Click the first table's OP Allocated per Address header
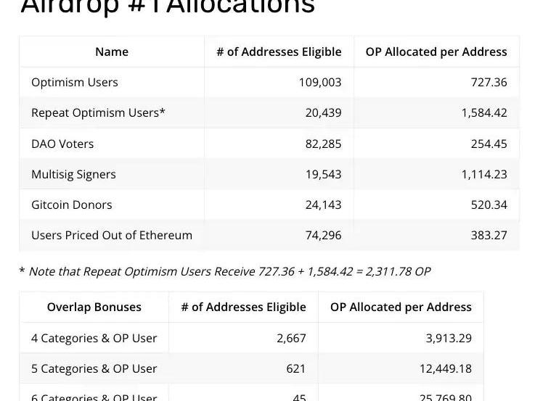 (x=436, y=51)
